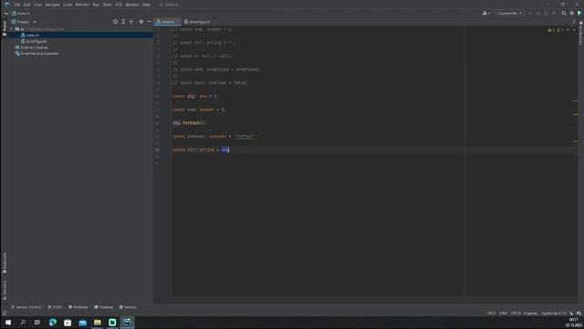Click the Expand All icon in Project panel
The width and height of the screenshot is (584, 329).
click(x=123, y=22)
